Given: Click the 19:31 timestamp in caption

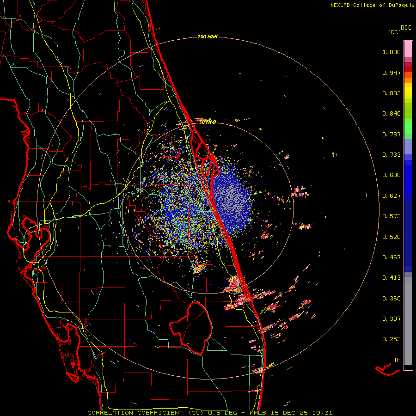Looking at the screenshot, I should tap(323, 413).
